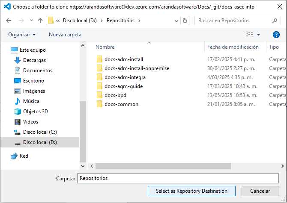Select Descargas in the navigation pane

(x=34, y=60)
